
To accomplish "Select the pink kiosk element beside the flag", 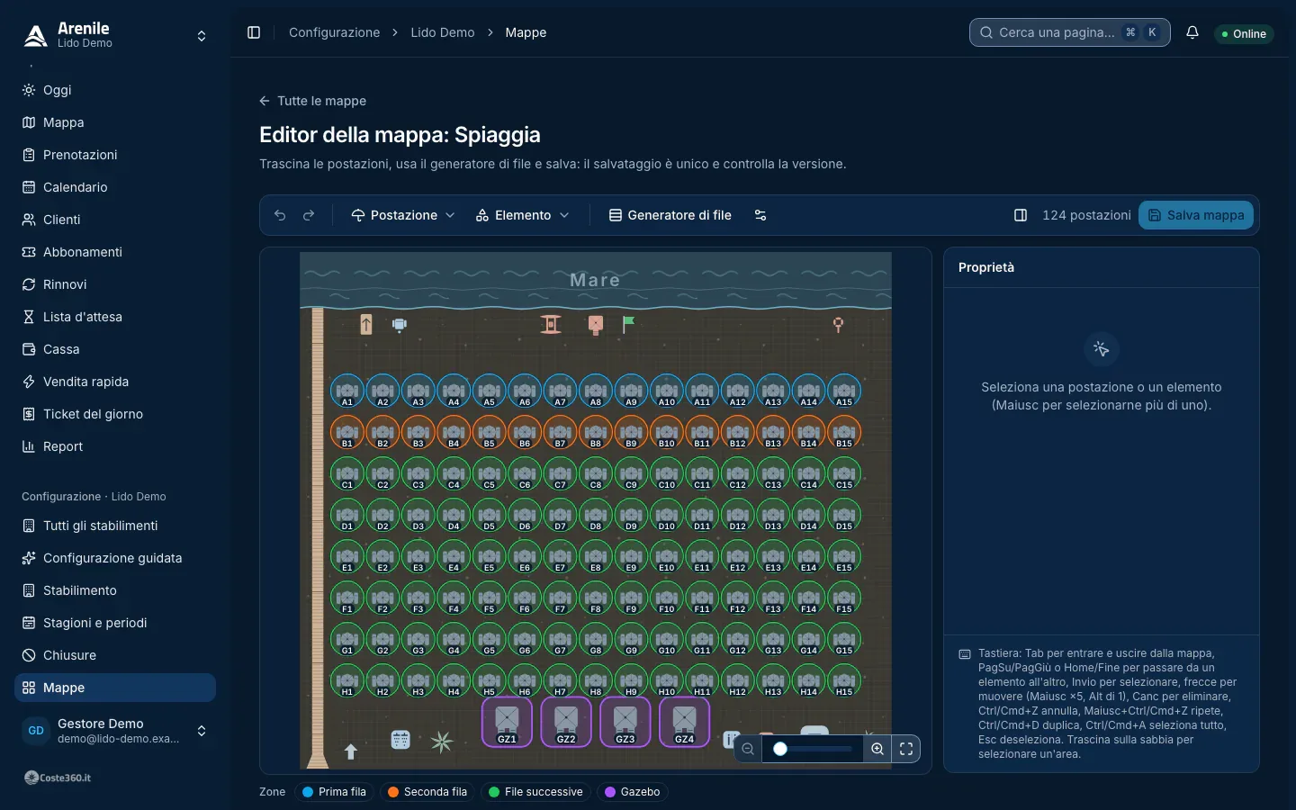I will (595, 325).
